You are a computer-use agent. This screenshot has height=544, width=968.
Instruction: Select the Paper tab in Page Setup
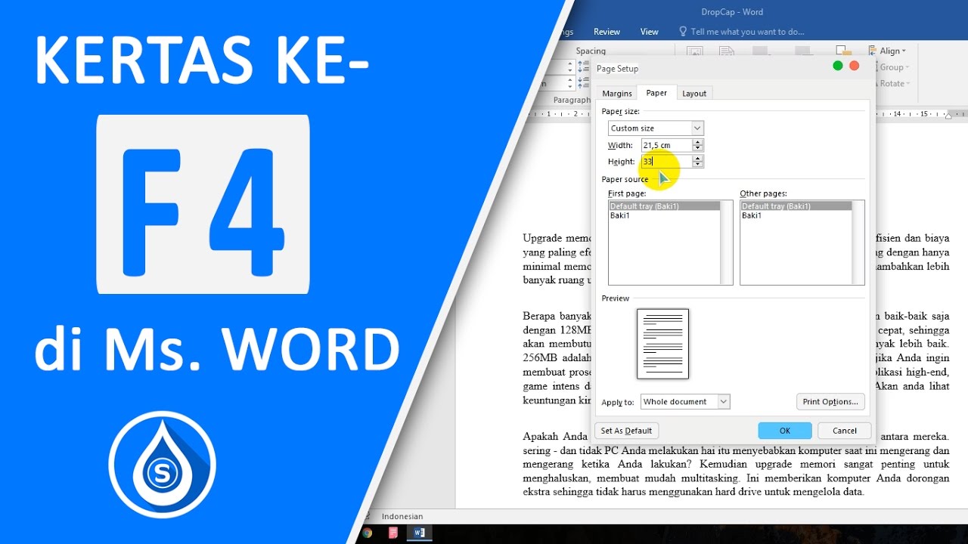656,93
